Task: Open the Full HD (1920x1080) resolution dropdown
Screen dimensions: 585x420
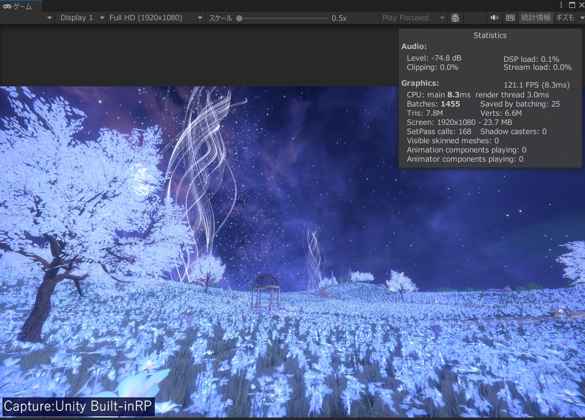Action: 155,18
